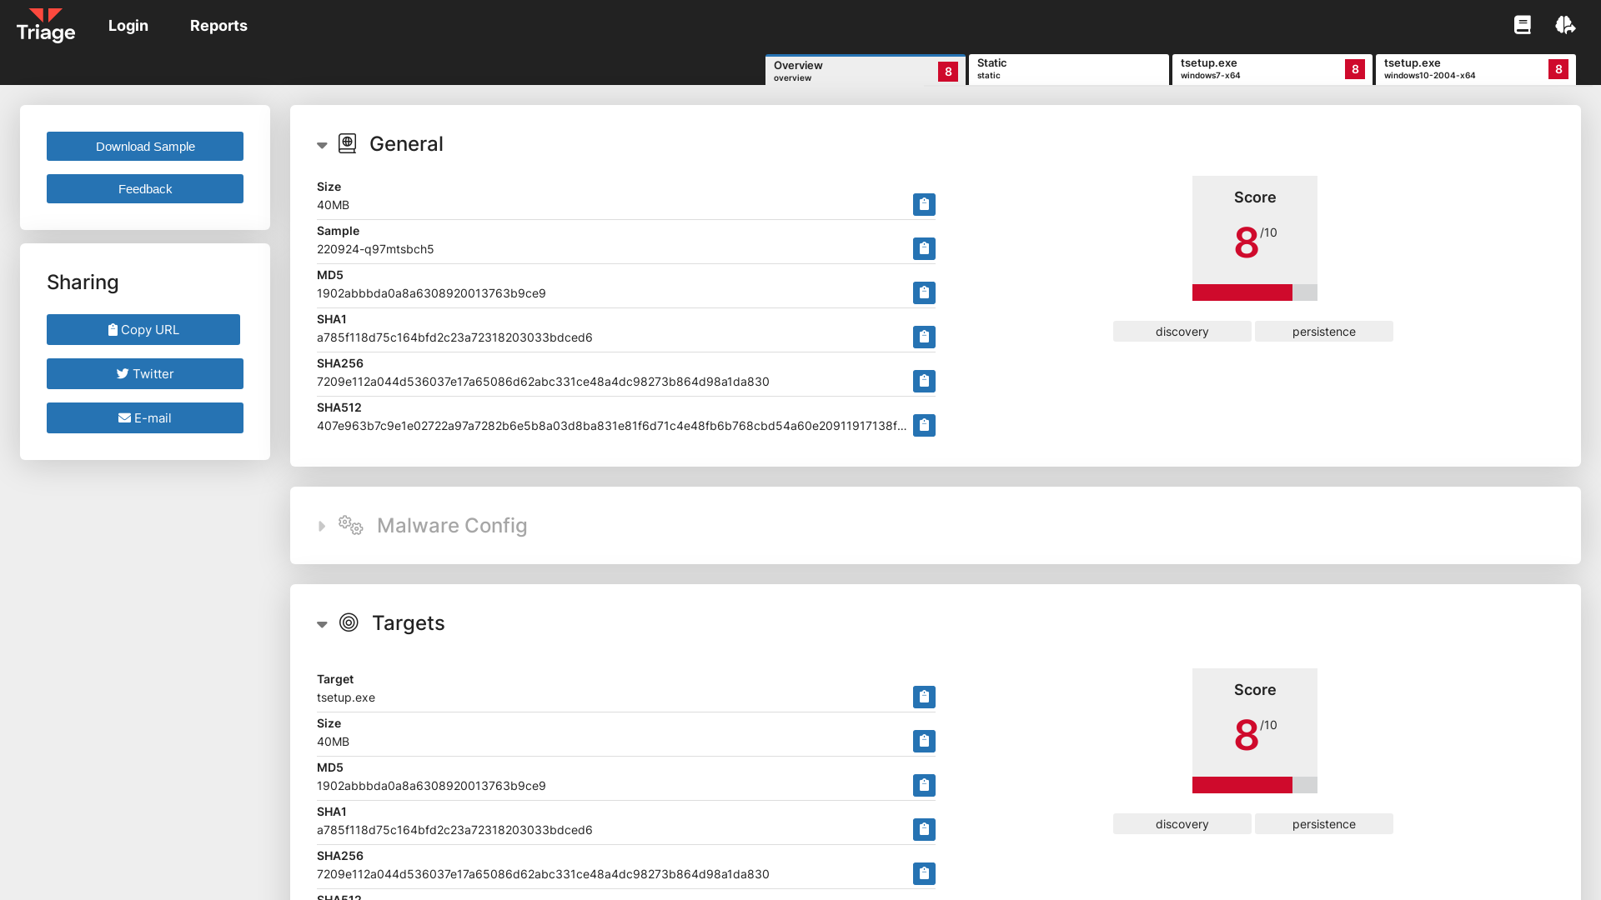The width and height of the screenshot is (1601, 900).
Task: Collapse the Targets section
Action: pos(323,623)
